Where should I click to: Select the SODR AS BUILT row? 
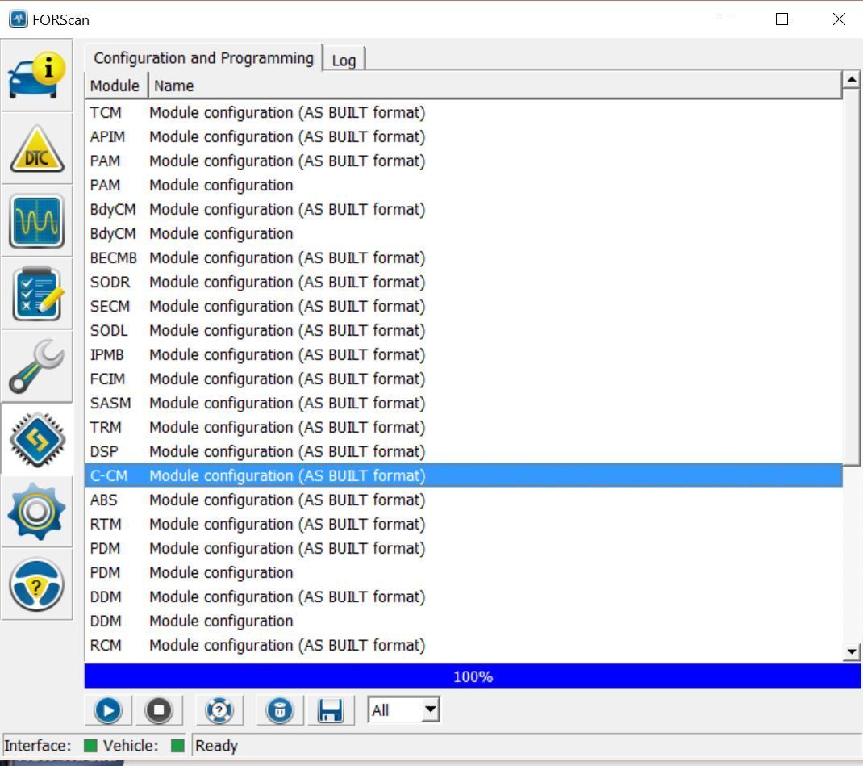(x=464, y=282)
